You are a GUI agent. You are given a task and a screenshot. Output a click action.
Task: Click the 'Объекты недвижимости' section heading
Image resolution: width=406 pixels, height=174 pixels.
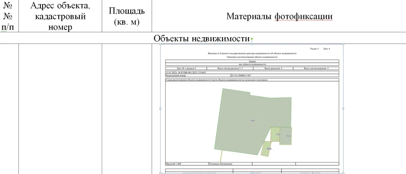pyautogui.click(x=201, y=38)
